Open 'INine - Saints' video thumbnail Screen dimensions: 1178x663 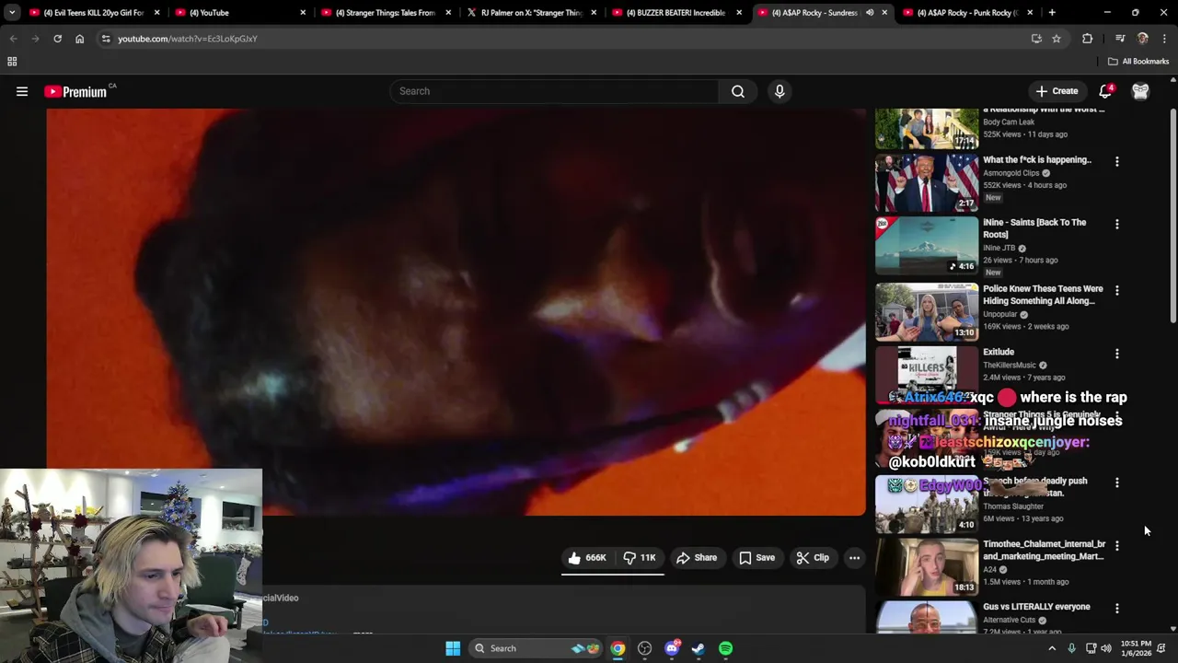coord(927,246)
